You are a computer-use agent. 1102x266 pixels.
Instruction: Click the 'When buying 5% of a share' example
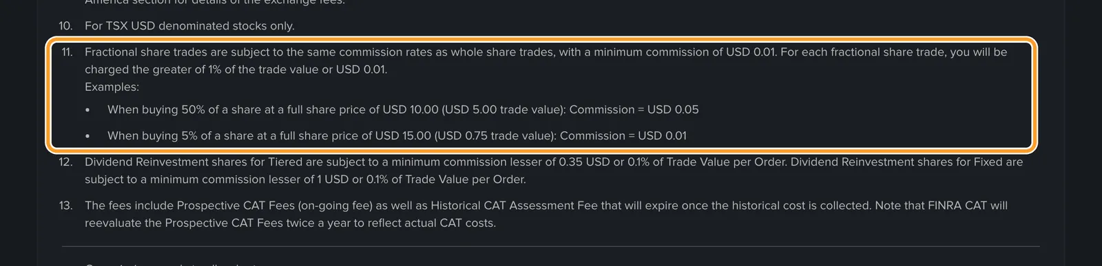[x=397, y=136]
